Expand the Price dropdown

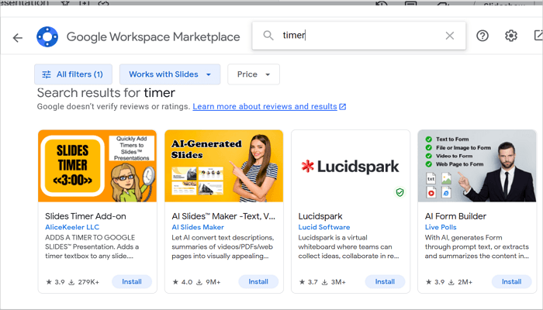[x=254, y=74]
